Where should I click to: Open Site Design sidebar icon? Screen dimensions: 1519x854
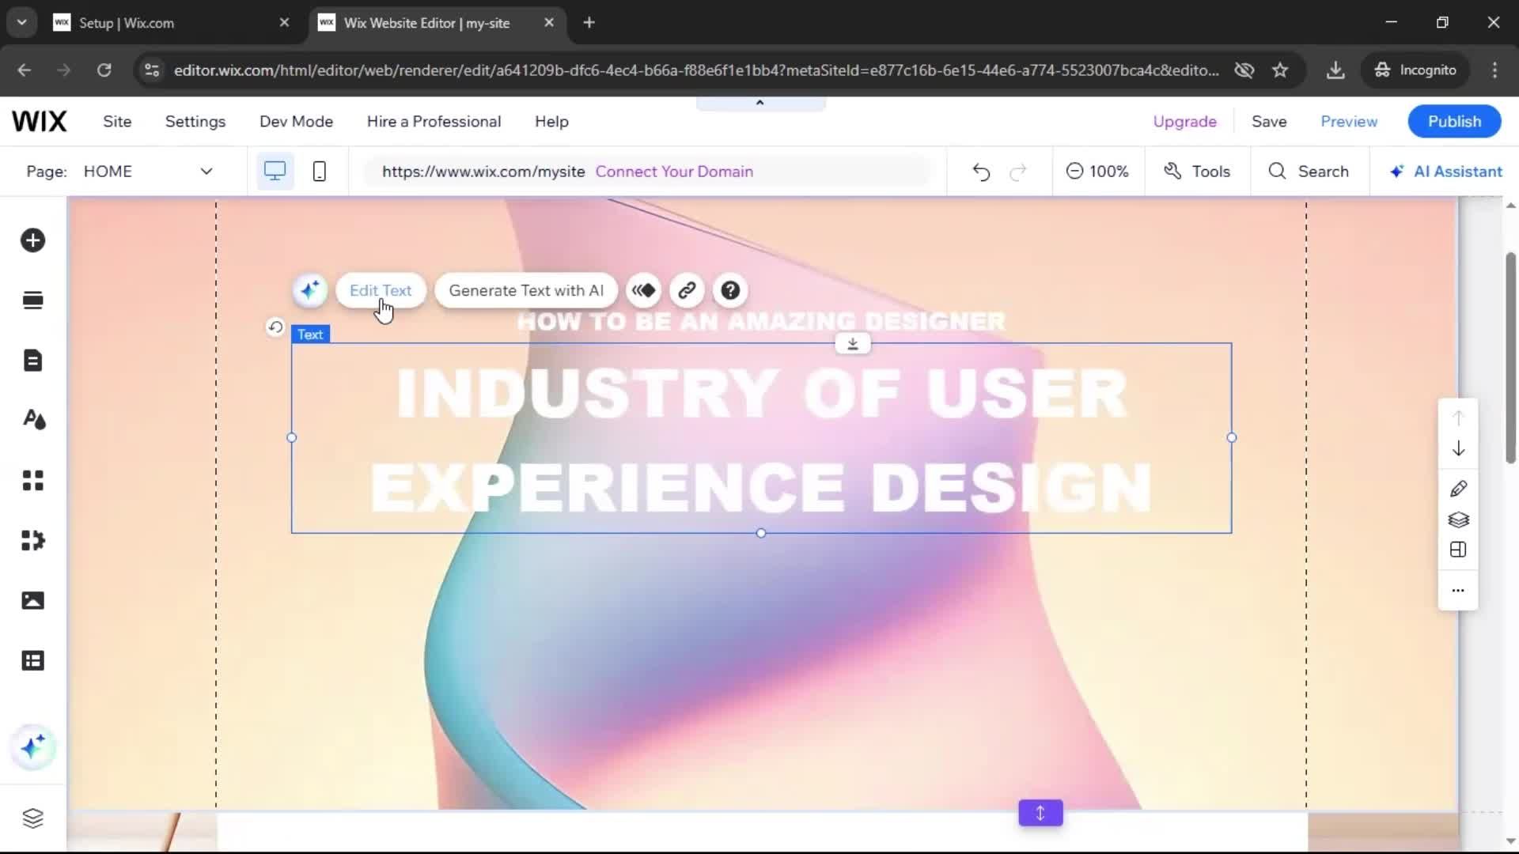pyautogui.click(x=32, y=420)
